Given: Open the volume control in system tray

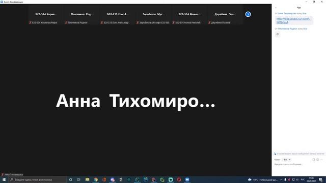Looking at the screenshot, I should coord(297,179).
